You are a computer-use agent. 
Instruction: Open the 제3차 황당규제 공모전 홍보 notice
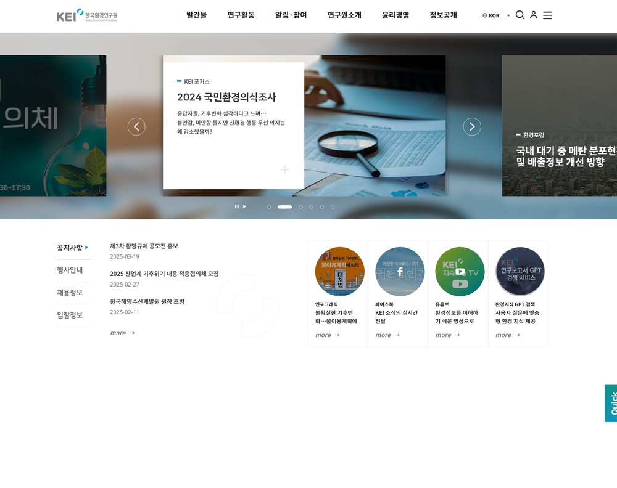coord(144,246)
